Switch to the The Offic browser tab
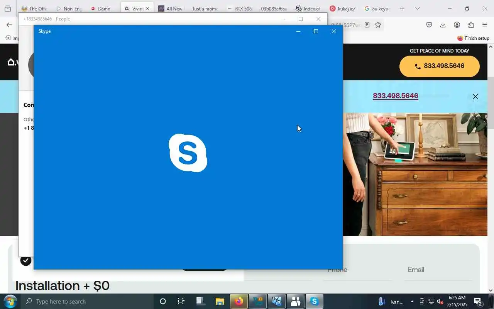Image resolution: width=494 pixels, height=309 pixels. (x=34, y=8)
